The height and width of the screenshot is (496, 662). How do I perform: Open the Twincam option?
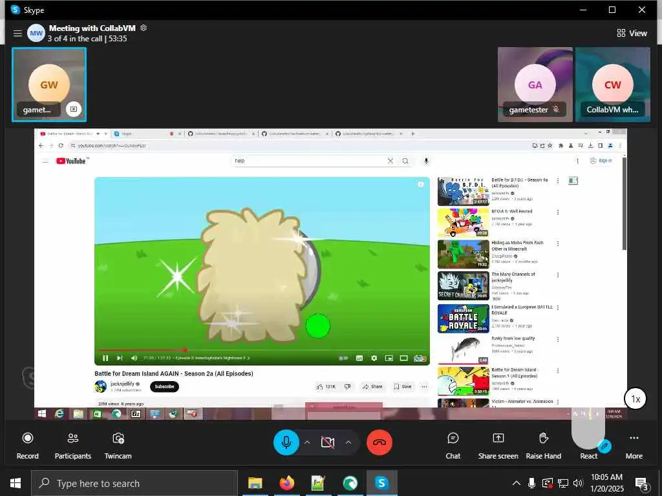[x=118, y=446]
